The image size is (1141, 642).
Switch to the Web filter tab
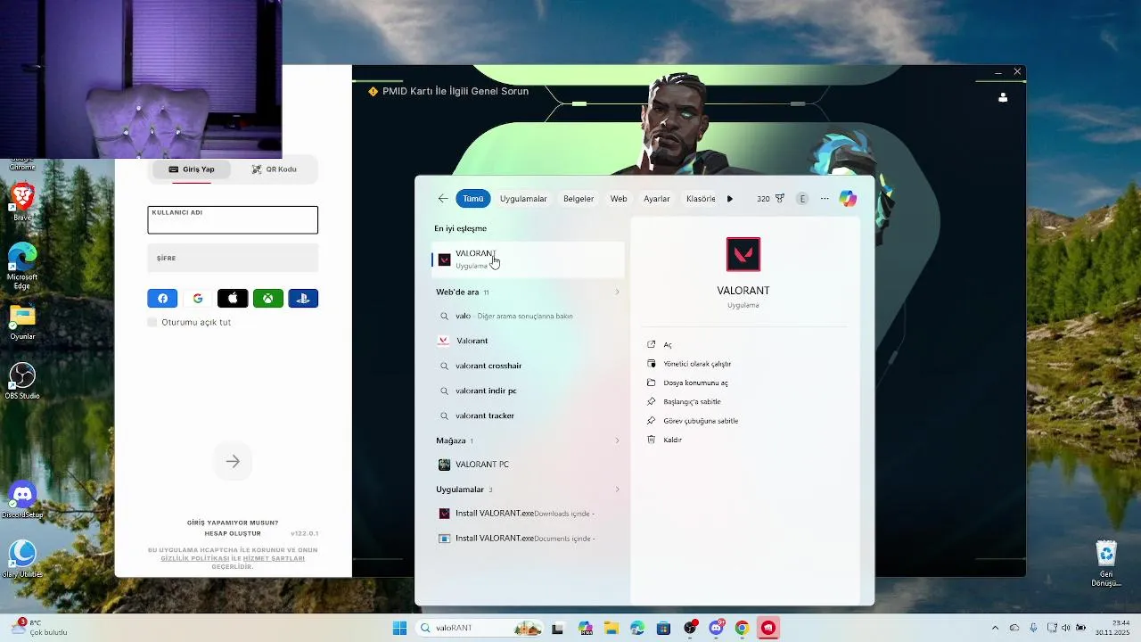pos(619,199)
